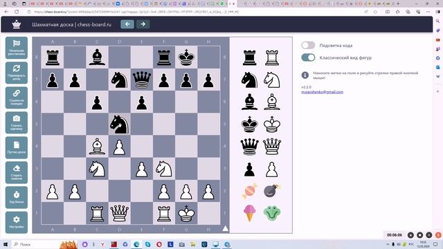Screen dimensions: 443x249
Task: Open Skype from the taskbar
Action: 147,244
